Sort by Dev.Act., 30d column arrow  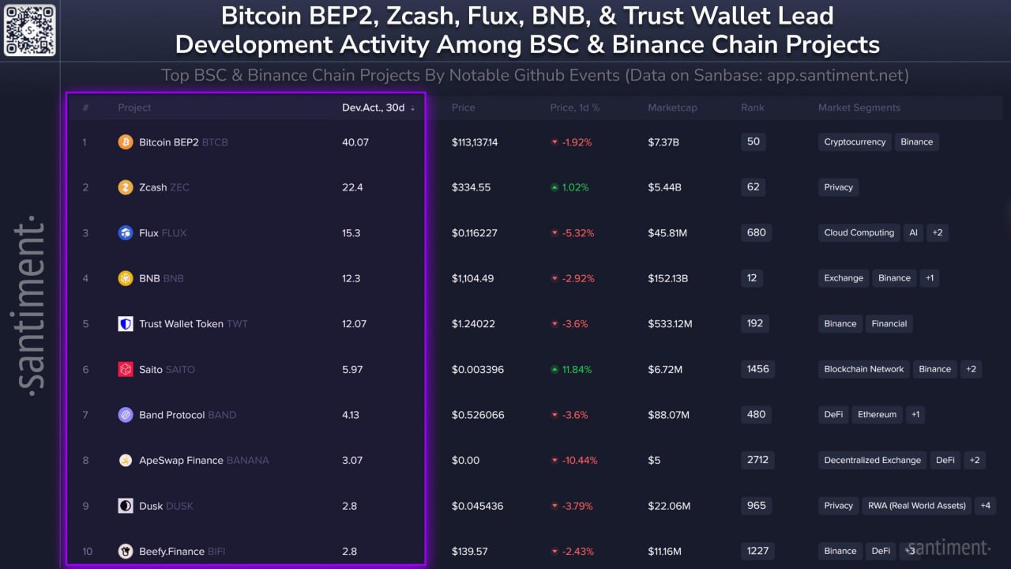[413, 108]
